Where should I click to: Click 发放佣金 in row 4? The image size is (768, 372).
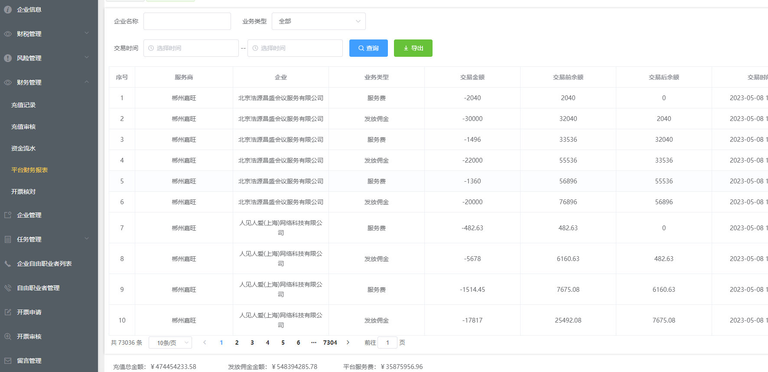[377, 160]
